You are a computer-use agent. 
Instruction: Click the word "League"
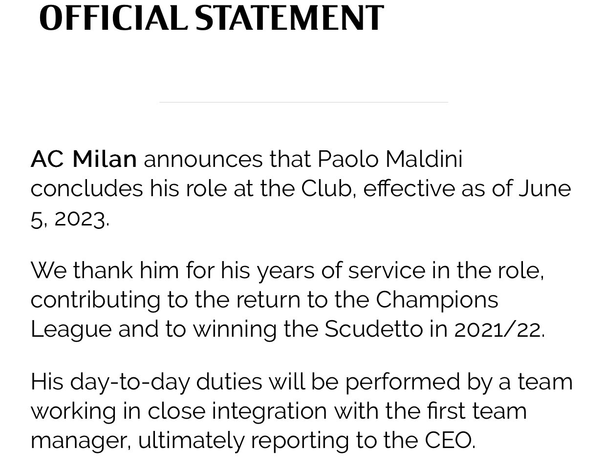[71, 329]
